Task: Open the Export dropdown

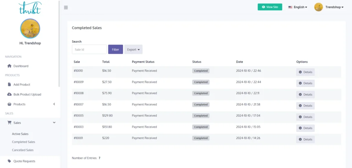Action: coord(133,49)
